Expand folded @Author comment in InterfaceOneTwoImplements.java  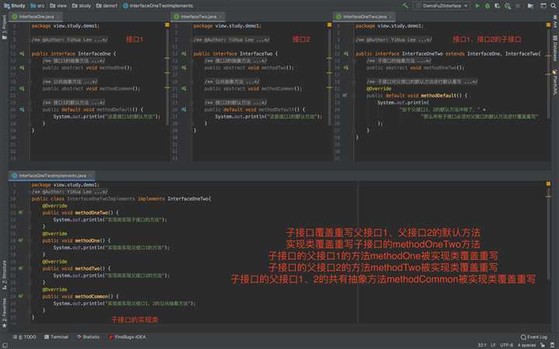click(70, 192)
